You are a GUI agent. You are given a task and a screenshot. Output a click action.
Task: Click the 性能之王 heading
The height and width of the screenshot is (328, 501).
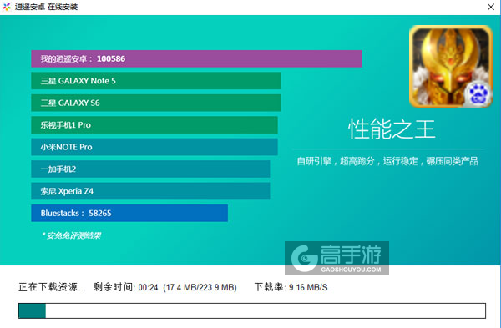tap(392, 129)
